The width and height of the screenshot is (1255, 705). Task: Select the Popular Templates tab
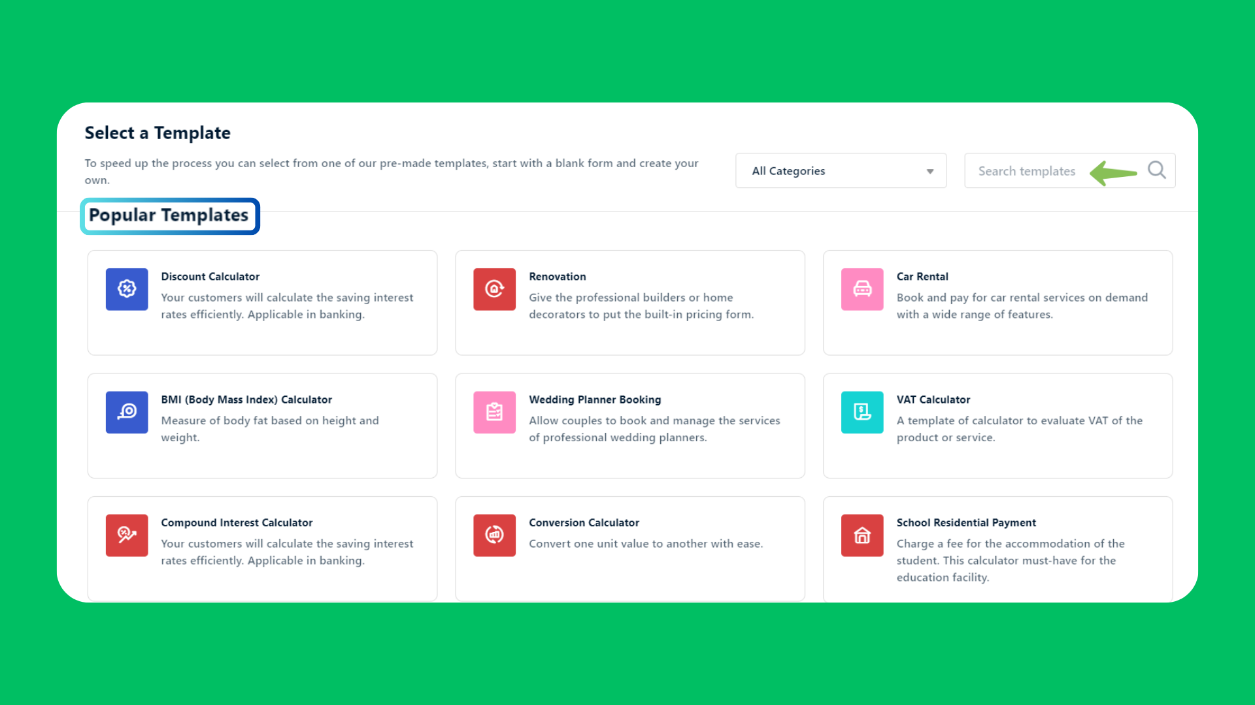click(170, 215)
